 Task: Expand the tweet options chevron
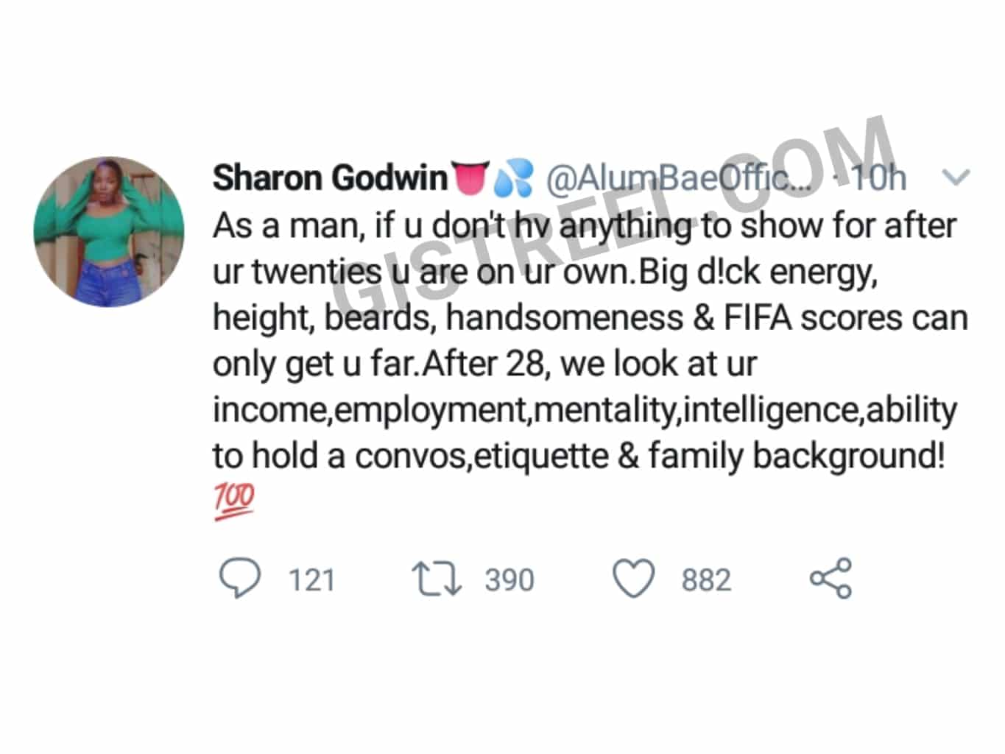pyautogui.click(x=956, y=177)
